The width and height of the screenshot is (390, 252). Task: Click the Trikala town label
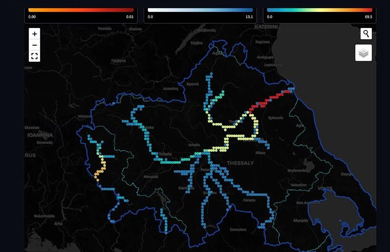165,154
